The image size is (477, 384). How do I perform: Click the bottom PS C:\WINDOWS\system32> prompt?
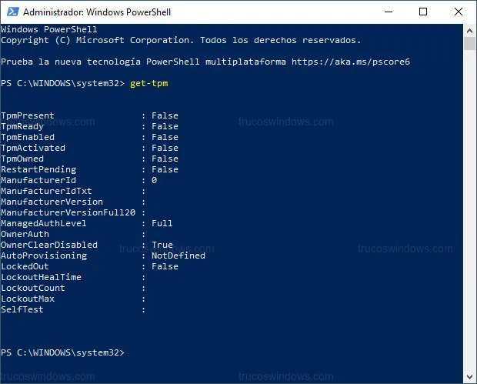point(62,352)
